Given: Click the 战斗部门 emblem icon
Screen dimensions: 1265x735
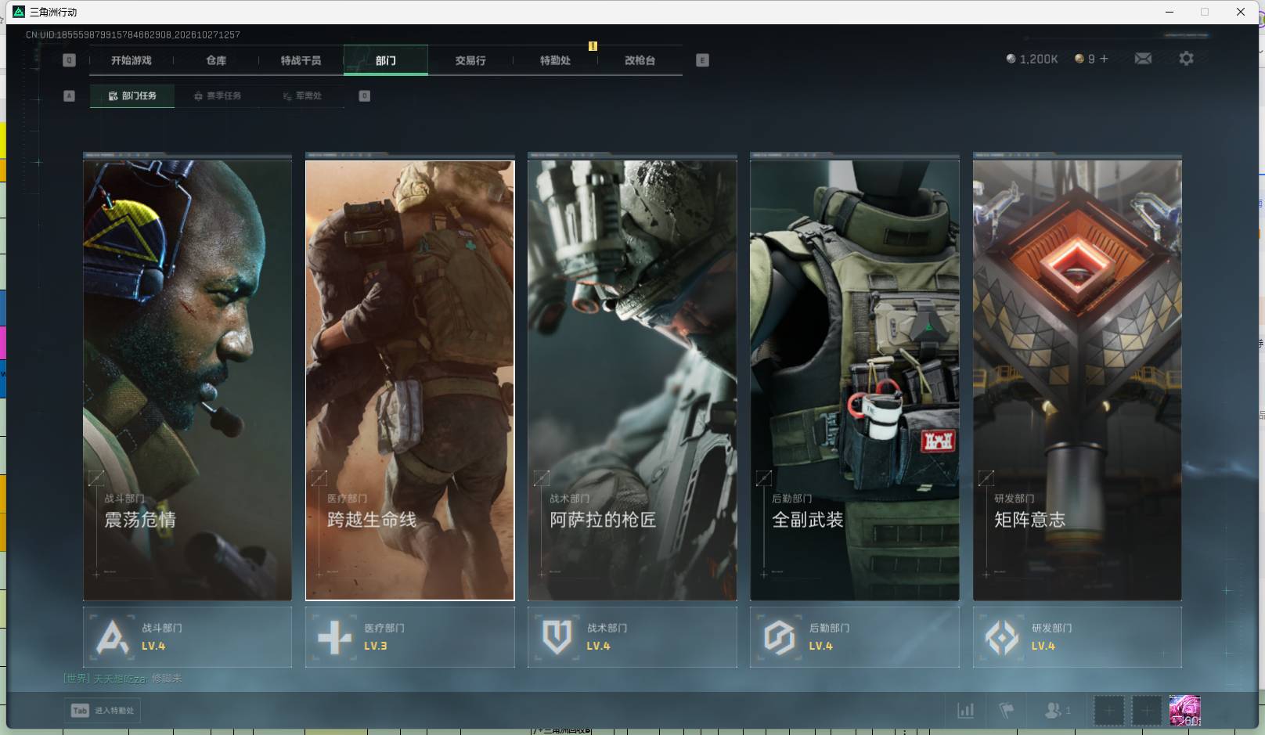Looking at the screenshot, I should tap(112, 637).
